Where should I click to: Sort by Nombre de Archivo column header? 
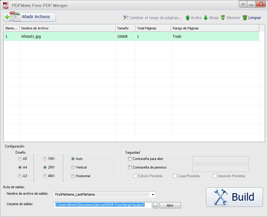pos(68,28)
